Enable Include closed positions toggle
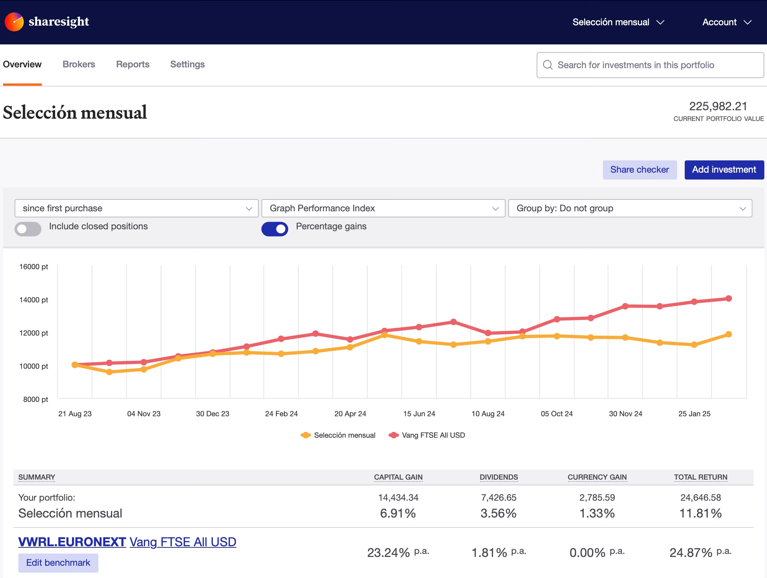Viewport: 767px width, 578px height. pyautogui.click(x=28, y=229)
